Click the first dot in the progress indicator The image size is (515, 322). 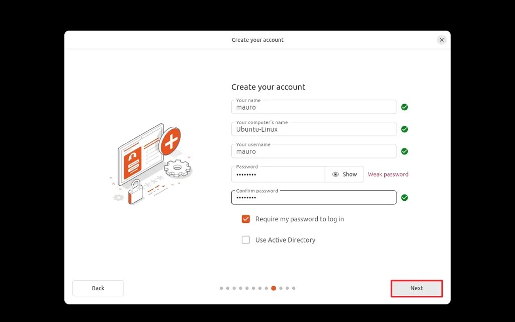221,288
